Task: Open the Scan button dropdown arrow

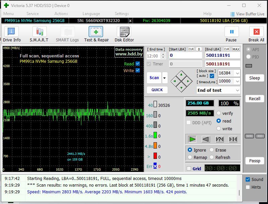Action: pos(165,78)
